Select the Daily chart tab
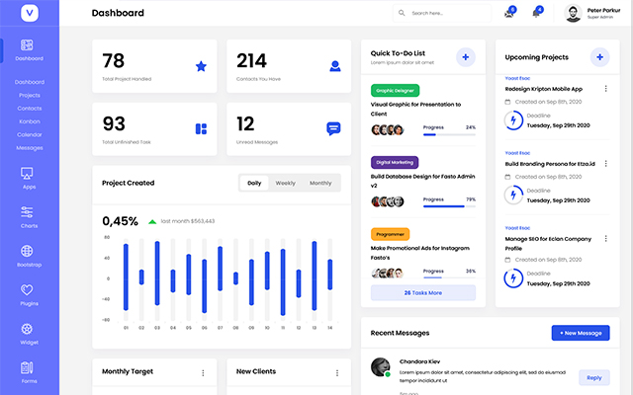The width and height of the screenshot is (633, 395). tap(254, 183)
